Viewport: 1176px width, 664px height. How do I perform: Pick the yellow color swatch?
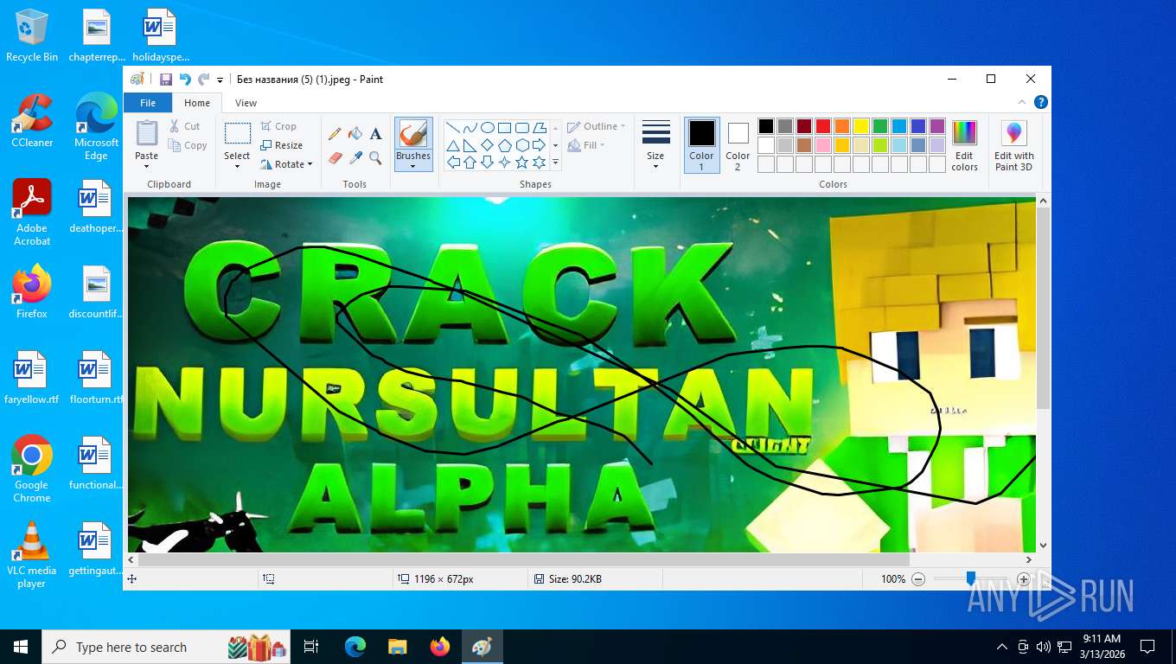tap(861, 126)
